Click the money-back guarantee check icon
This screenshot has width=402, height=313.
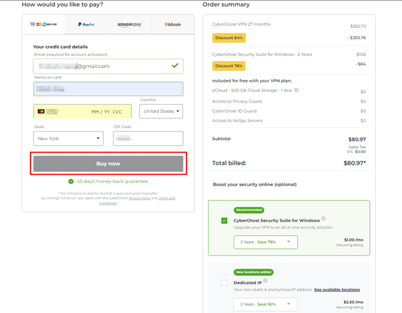(71, 182)
